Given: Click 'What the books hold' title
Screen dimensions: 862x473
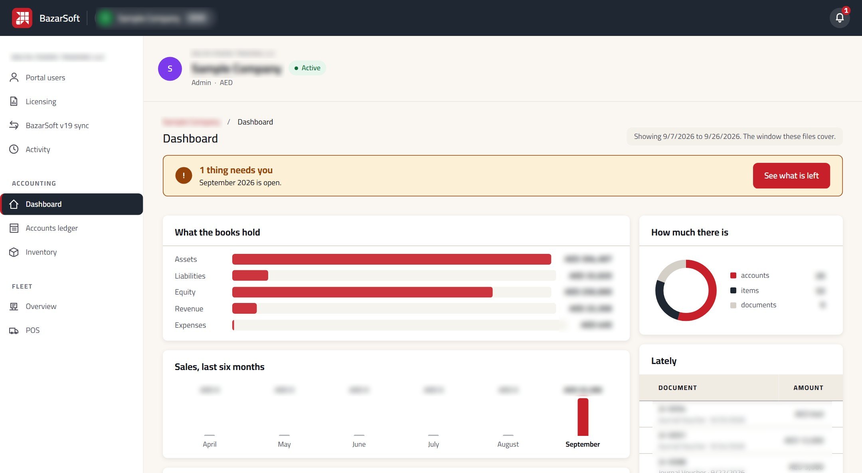Looking at the screenshot, I should pyautogui.click(x=217, y=232).
